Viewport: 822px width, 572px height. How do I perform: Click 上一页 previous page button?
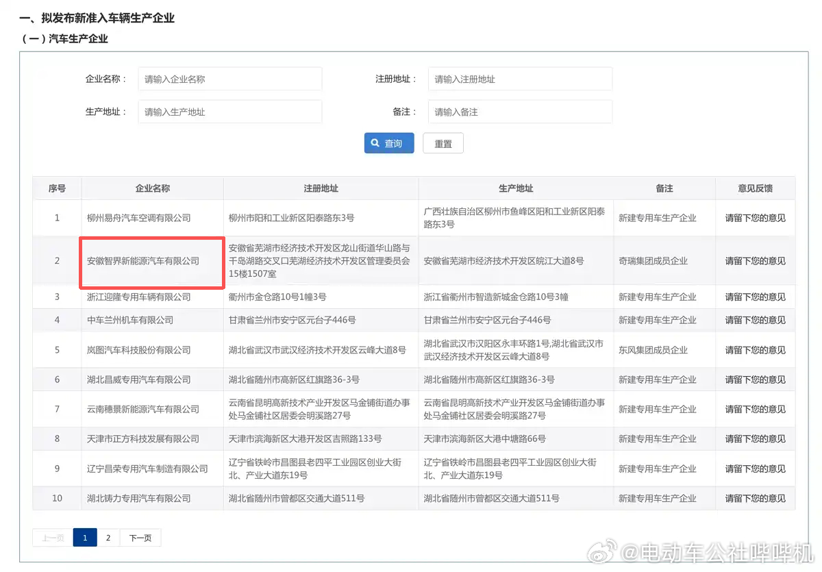tap(53, 538)
